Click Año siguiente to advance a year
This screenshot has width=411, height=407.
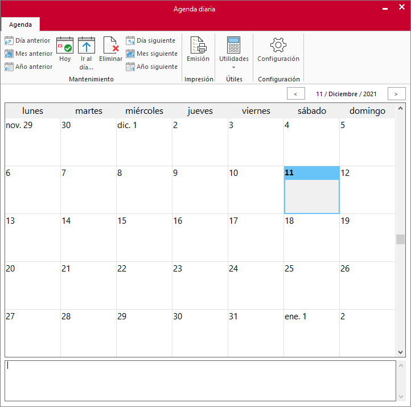[x=152, y=67]
